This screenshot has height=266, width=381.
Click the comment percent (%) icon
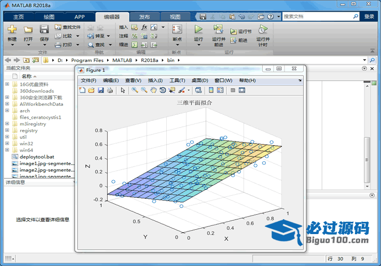point(135,36)
